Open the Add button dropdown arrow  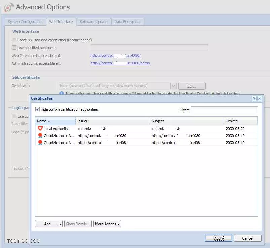[60, 224]
